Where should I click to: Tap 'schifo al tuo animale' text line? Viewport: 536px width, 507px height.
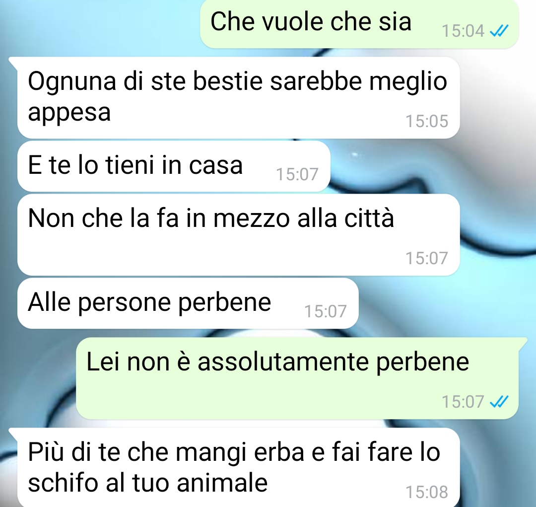tap(148, 482)
